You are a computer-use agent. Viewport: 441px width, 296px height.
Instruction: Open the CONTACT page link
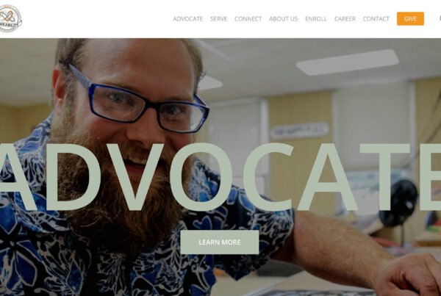click(x=376, y=19)
